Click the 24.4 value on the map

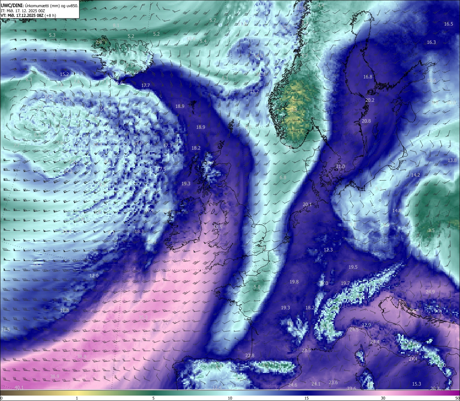pyautogui.click(x=375, y=342)
